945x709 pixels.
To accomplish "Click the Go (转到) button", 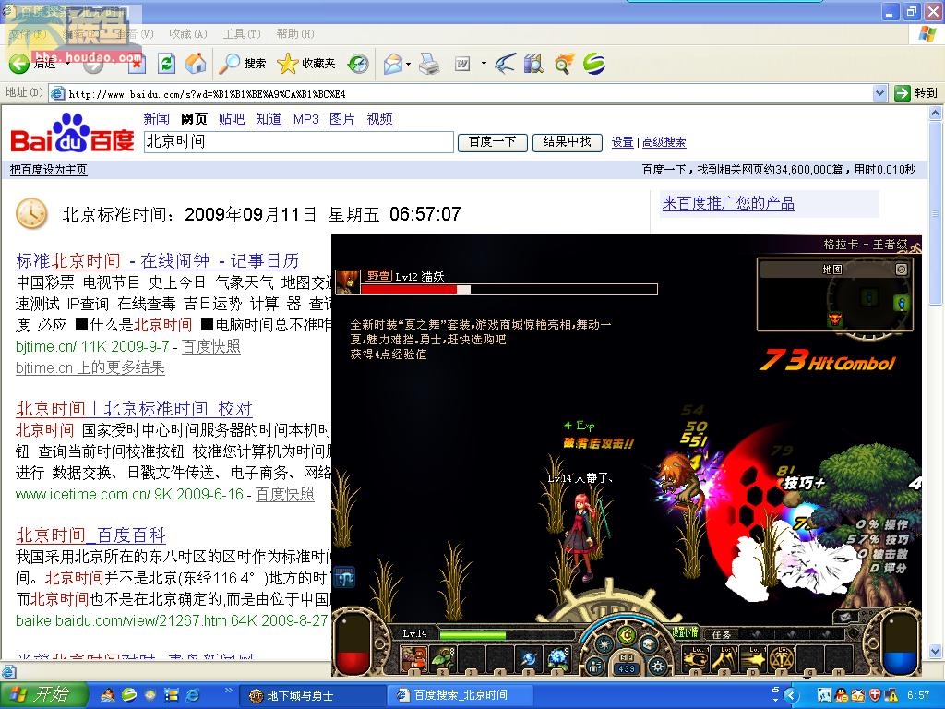I will click(x=915, y=93).
